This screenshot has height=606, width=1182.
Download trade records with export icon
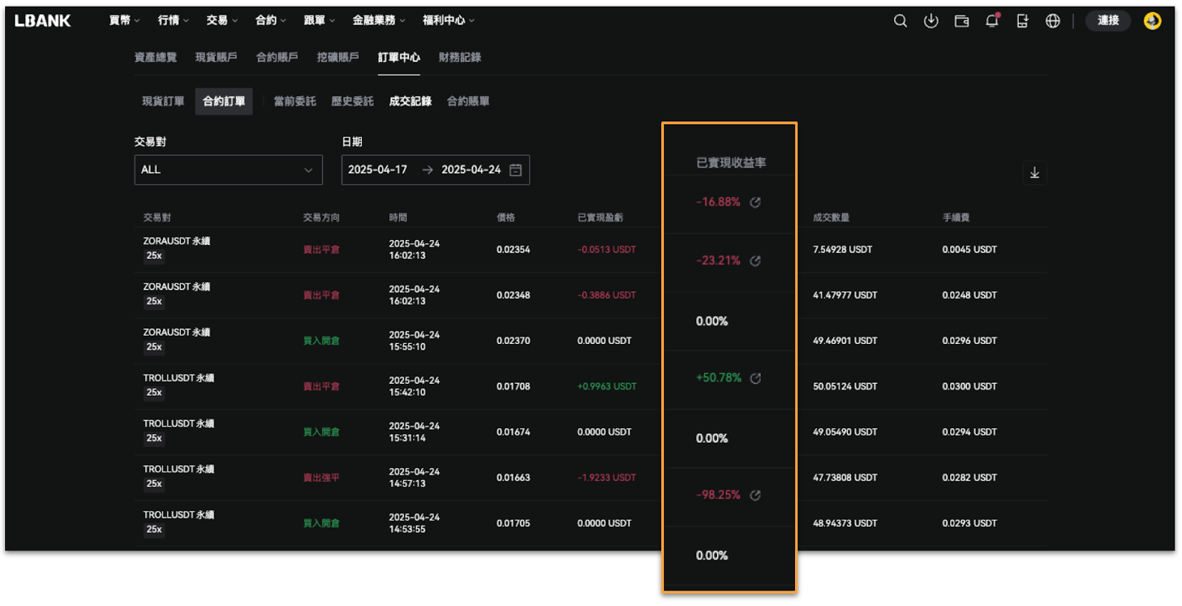pos(1034,173)
